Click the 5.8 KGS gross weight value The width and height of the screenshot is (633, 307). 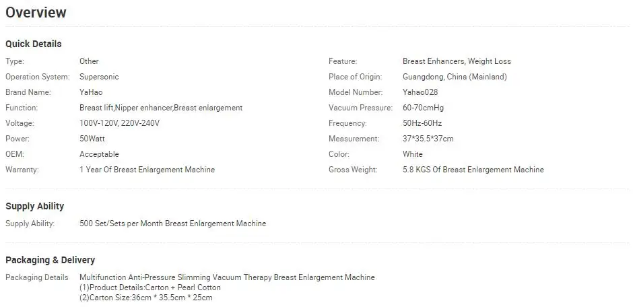473,170
